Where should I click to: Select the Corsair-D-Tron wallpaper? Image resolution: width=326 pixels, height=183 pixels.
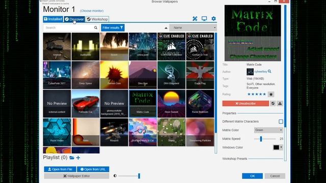point(200,46)
